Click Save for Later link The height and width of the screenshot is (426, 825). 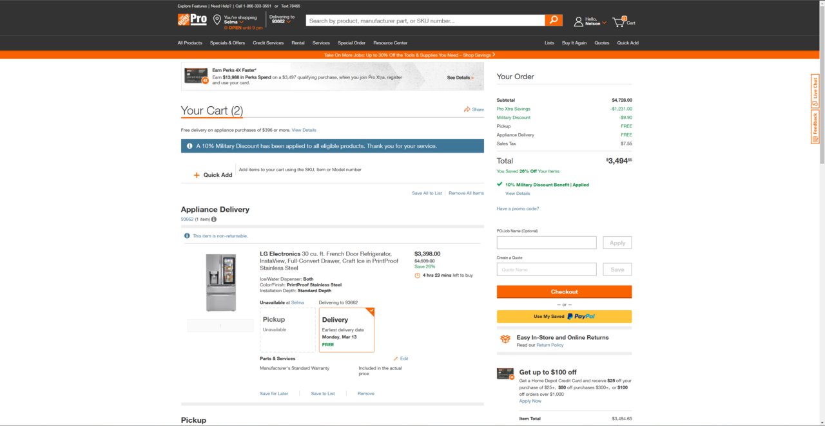pos(274,393)
